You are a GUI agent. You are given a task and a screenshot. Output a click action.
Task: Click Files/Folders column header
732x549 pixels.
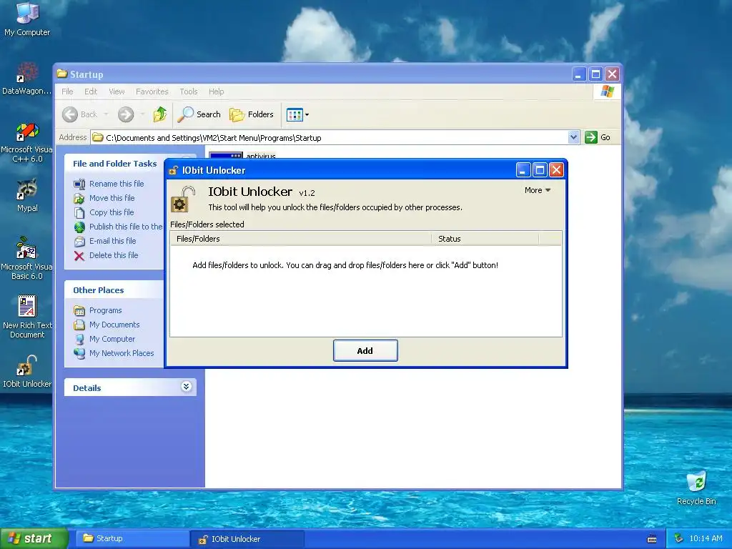click(300, 239)
